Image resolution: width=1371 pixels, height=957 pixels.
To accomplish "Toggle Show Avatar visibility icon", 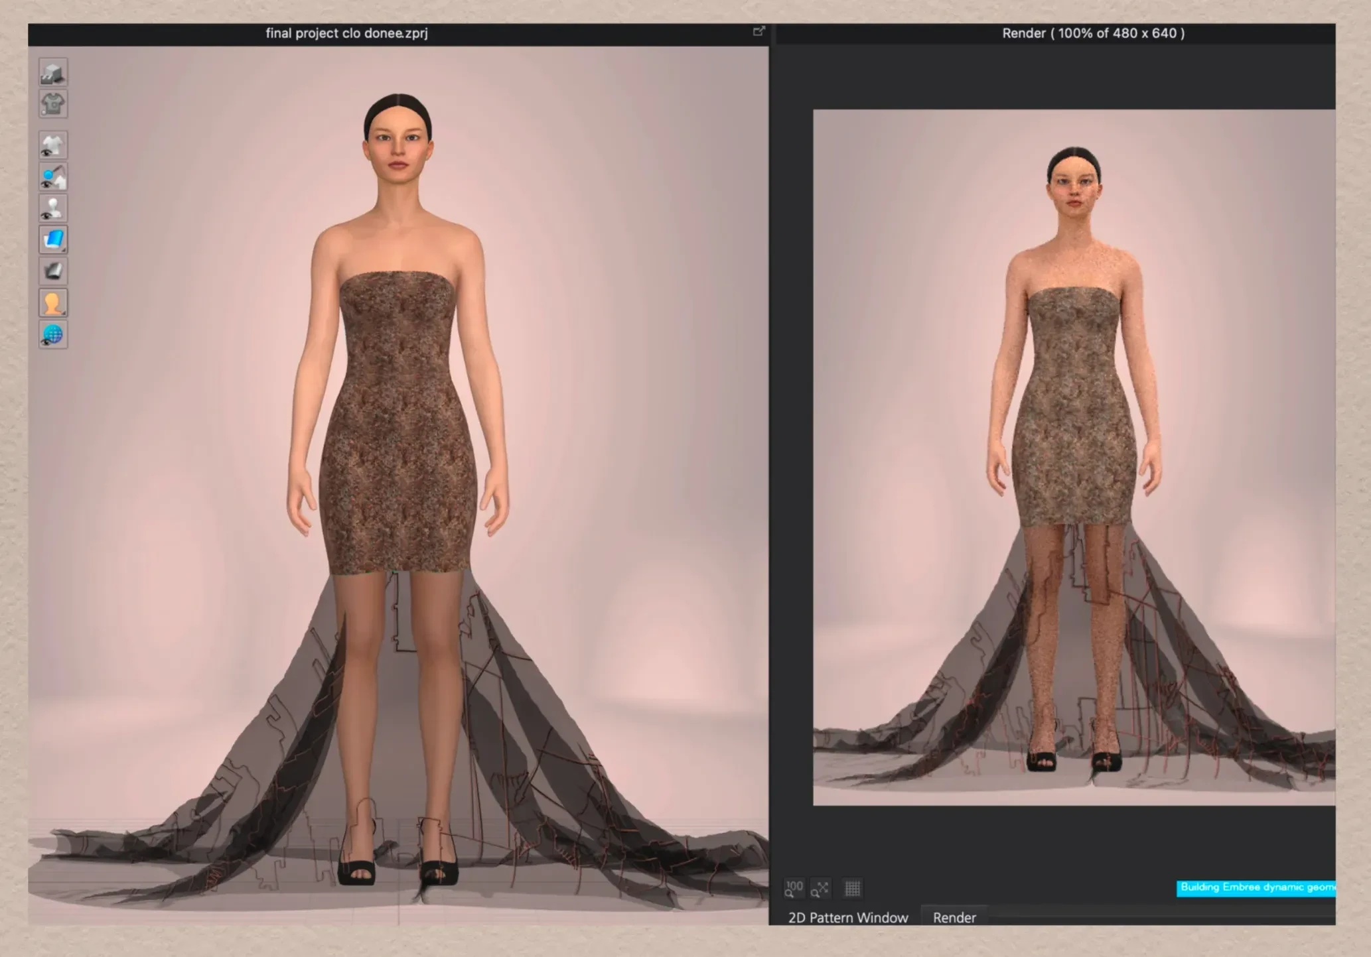I will coord(53,208).
